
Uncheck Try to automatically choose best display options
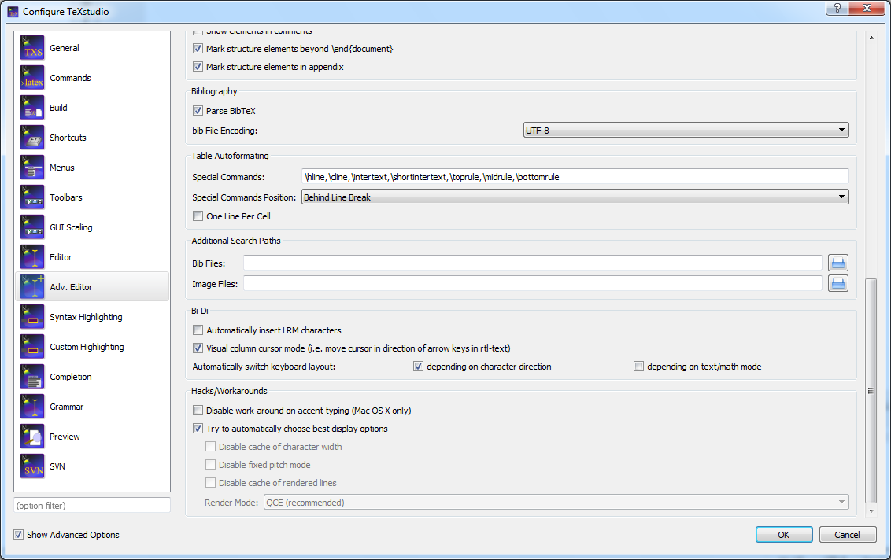coord(198,429)
